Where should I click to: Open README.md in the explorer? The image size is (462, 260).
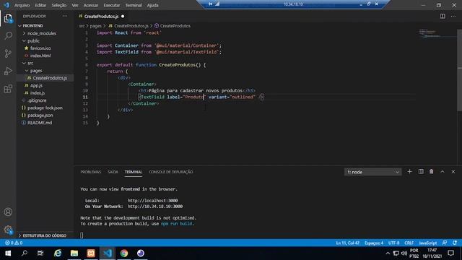click(40, 123)
